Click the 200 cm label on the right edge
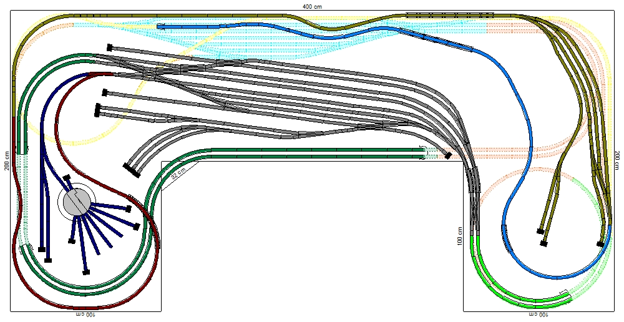624x322 pixels. point(617,160)
